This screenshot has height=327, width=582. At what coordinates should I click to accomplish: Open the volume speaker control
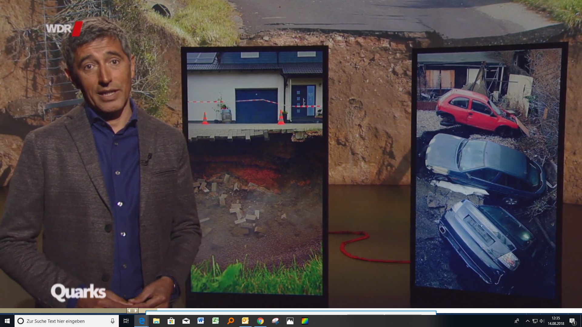point(542,321)
